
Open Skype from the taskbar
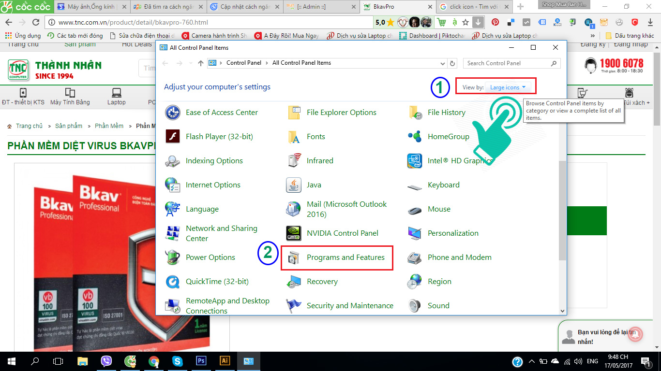177,361
